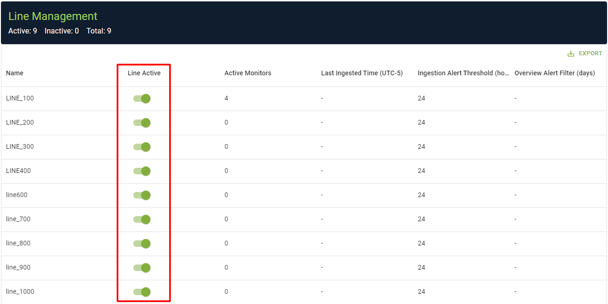Toggle the LINE400 active switch
The height and width of the screenshot is (304, 608).
[142, 171]
